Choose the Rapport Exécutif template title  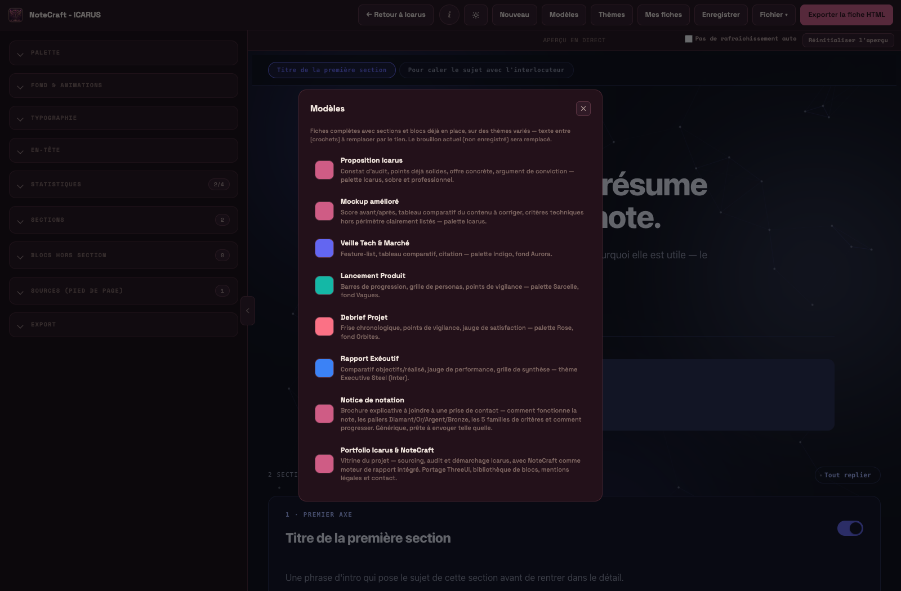[x=369, y=359]
